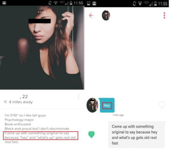
Task: Tap avatar beside the 'hey' bubble
Action: 92,105
